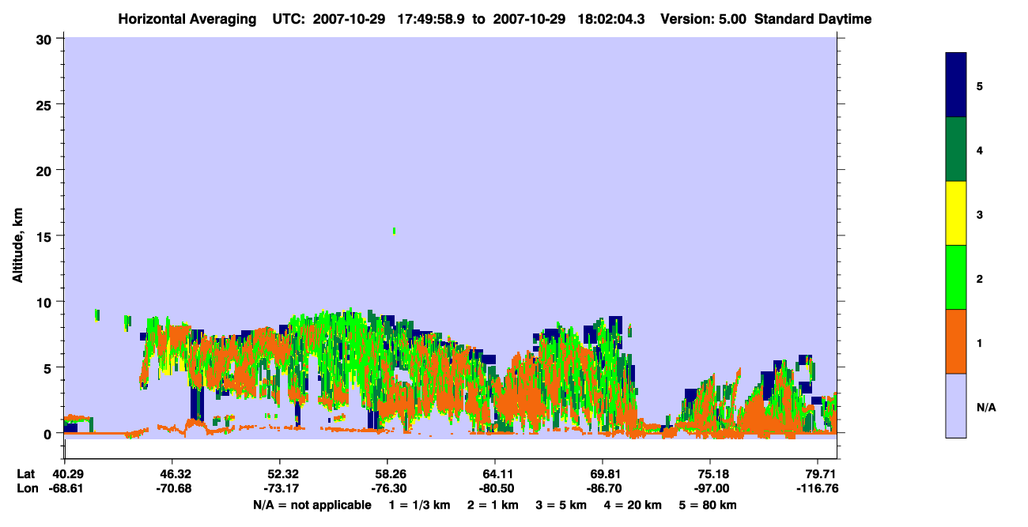This screenshot has height=527, width=1028.
Task: Click the isolated green pixel near 15 km altitude
Action: (394, 231)
